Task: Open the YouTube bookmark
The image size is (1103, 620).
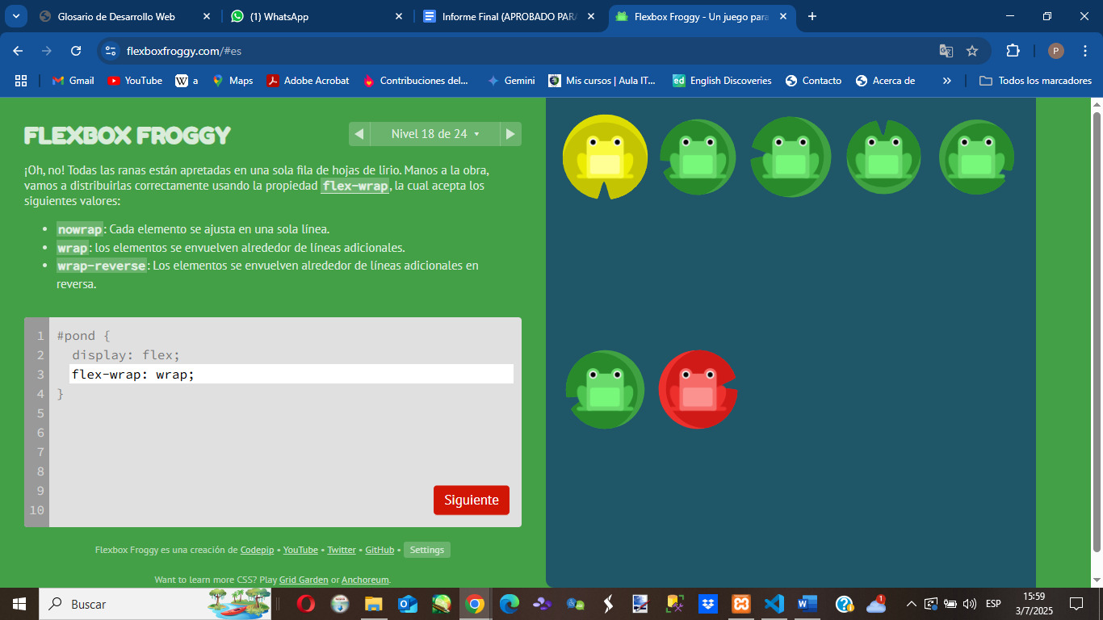Action: coord(135,81)
